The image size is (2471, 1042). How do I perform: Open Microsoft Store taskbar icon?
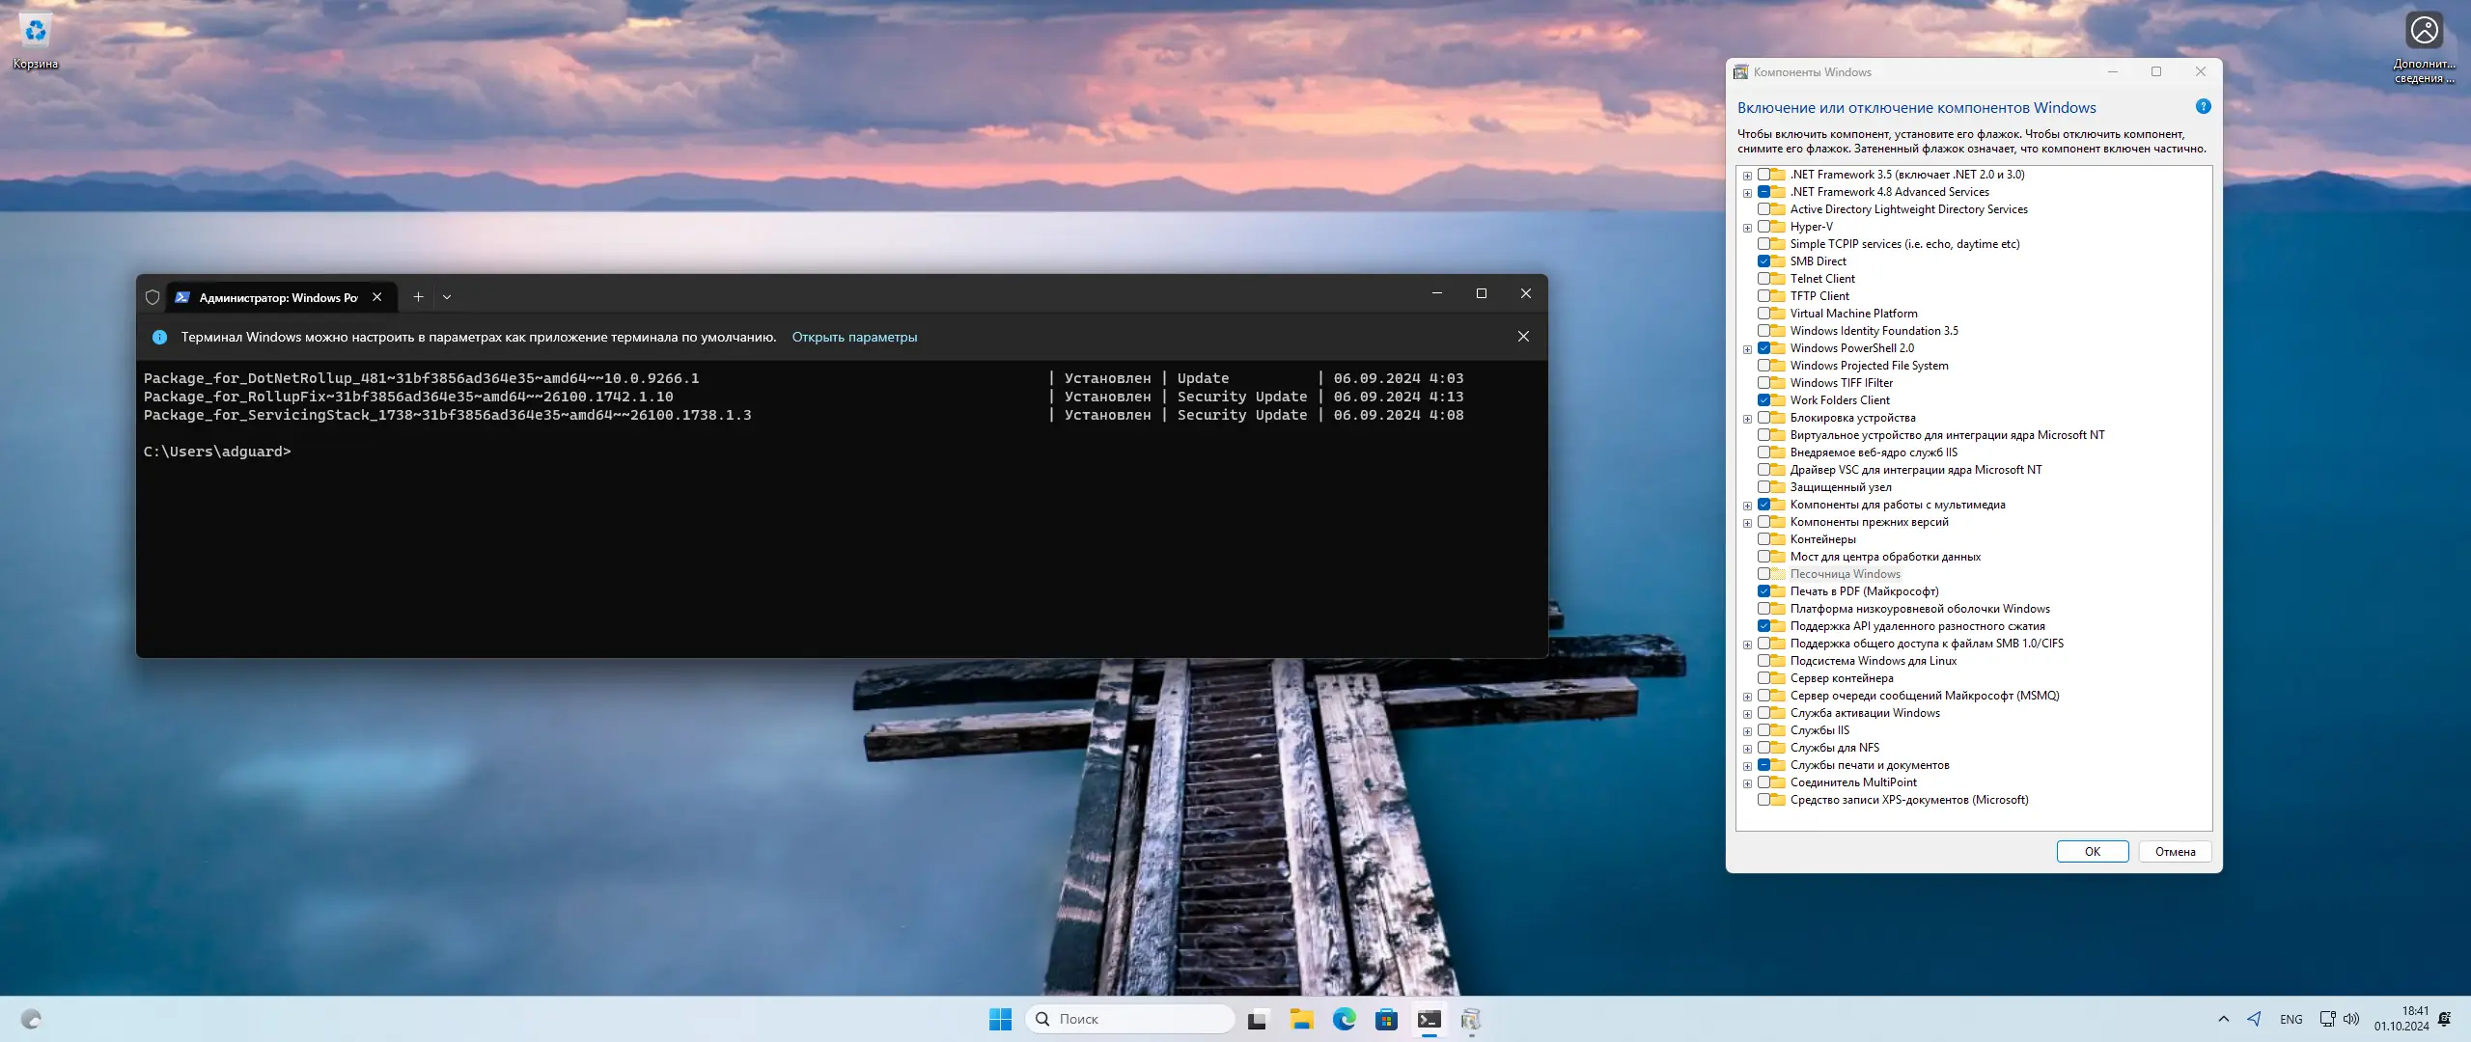(x=1386, y=1019)
